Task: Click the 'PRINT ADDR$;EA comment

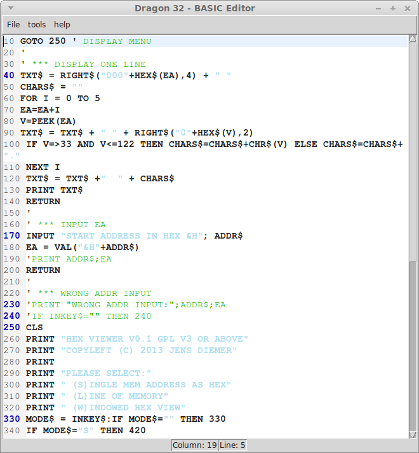Action: [x=69, y=259]
